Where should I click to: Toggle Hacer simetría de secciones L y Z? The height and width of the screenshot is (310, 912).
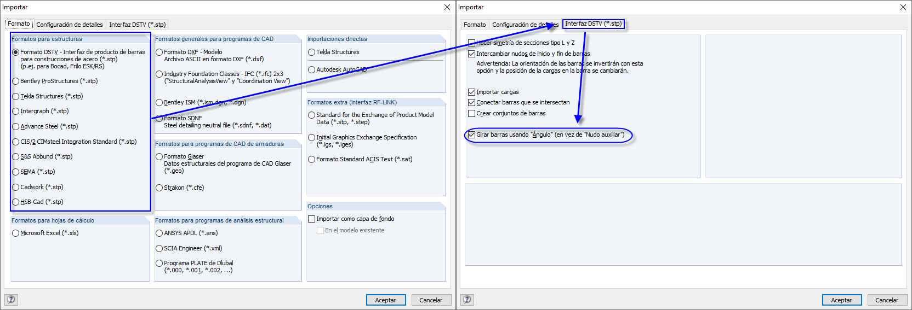(472, 43)
